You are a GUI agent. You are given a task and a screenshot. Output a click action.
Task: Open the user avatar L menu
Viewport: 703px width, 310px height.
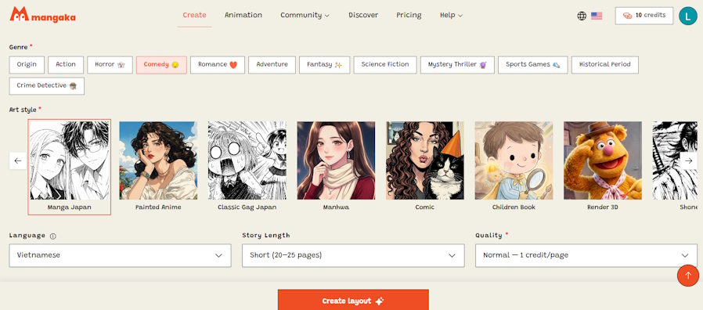[x=688, y=16]
